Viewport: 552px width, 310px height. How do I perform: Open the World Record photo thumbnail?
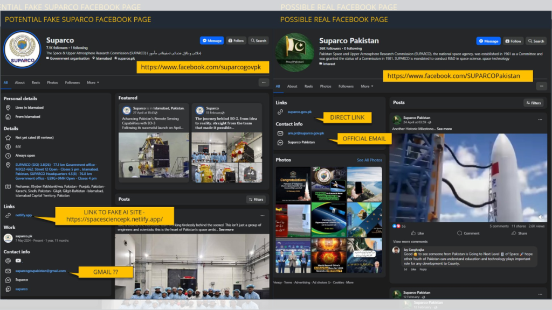(x=328, y=256)
